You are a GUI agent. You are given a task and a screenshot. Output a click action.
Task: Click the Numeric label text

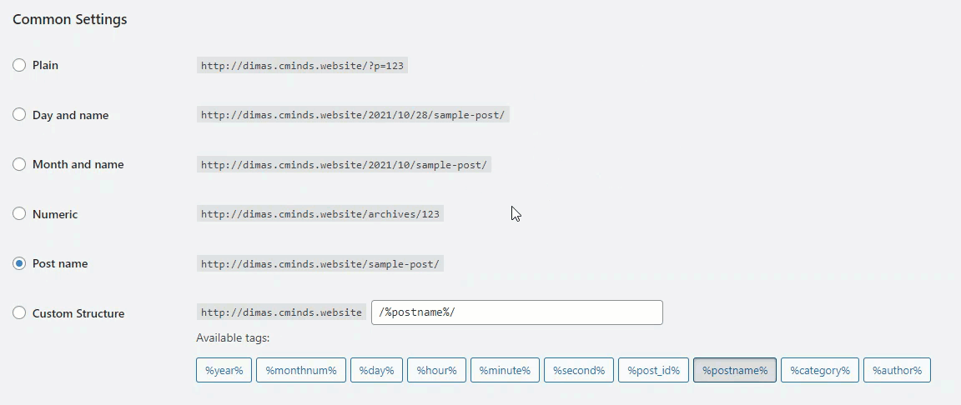(55, 214)
